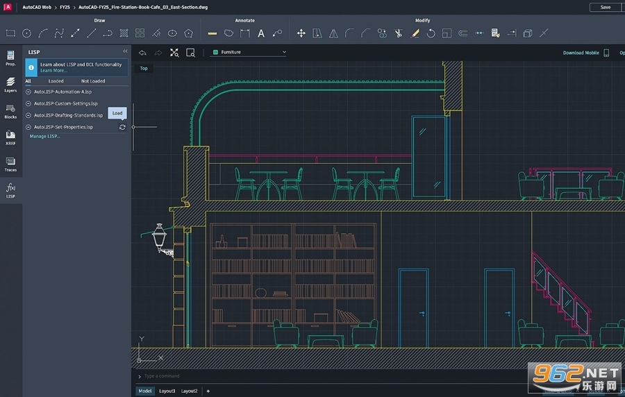Toggle AutoLISP-Automation-A.lsp circle icon
Screen dimensions: 625x397
click(28, 92)
